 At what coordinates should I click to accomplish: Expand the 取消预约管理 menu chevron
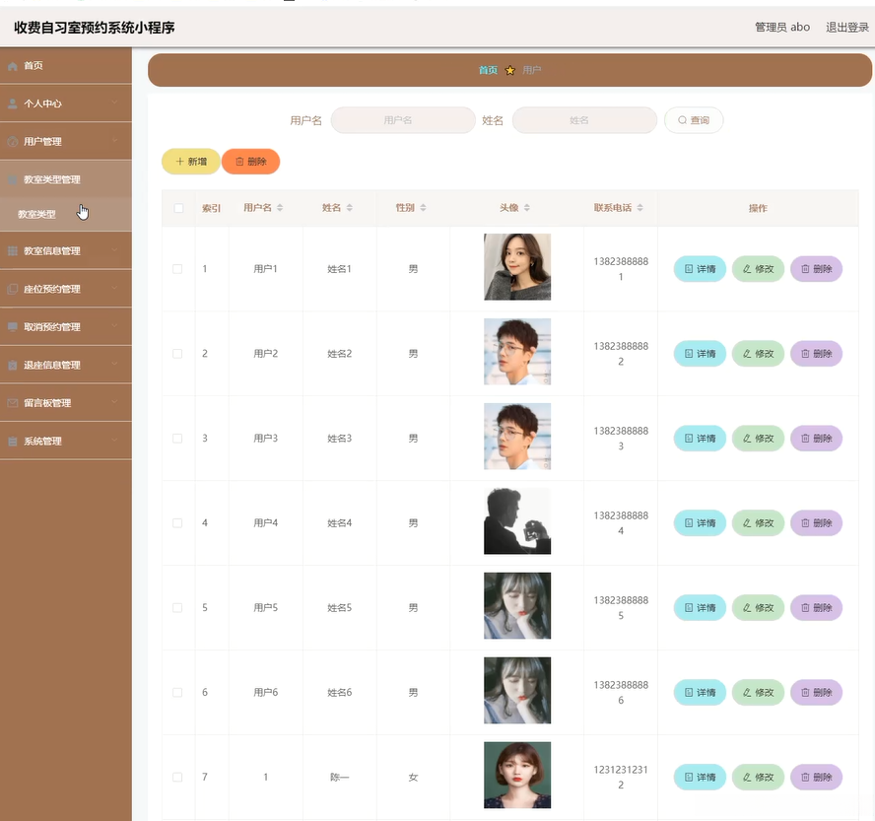(114, 326)
